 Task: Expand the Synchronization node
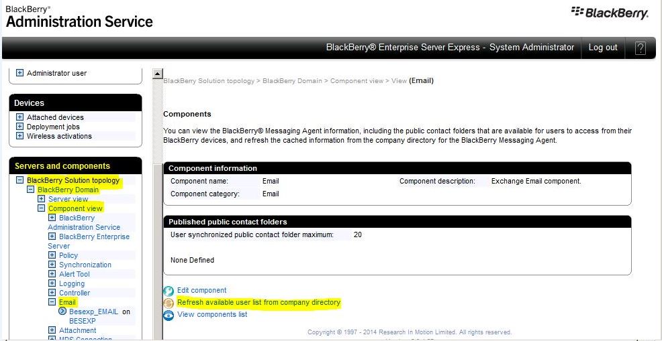click(x=52, y=265)
